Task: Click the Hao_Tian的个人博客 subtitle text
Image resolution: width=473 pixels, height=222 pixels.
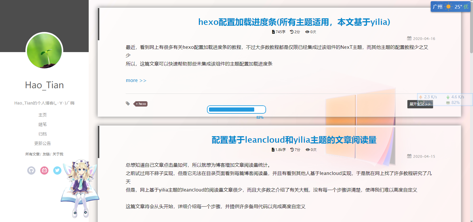Action: pos(44,103)
